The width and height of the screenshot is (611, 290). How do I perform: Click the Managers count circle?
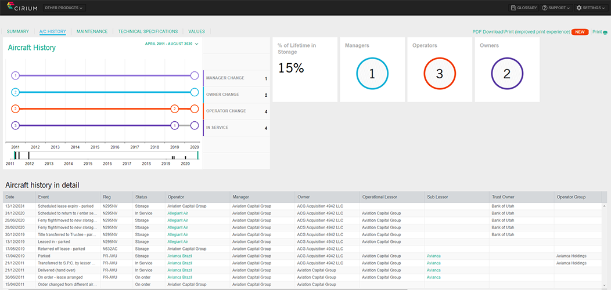(372, 74)
